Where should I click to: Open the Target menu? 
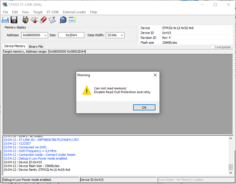pyautogui.click(x=38, y=12)
